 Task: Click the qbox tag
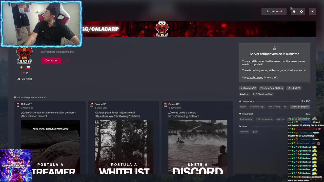[255, 132]
